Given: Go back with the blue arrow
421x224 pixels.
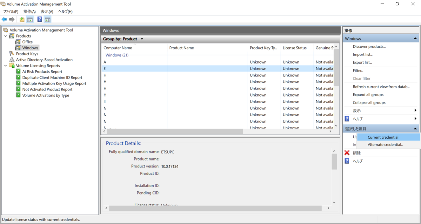Looking at the screenshot, I should point(4,19).
